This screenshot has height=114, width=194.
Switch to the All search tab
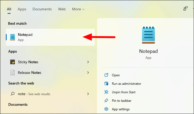9,9
